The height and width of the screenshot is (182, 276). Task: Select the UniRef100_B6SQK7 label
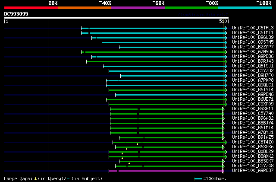[253, 161]
